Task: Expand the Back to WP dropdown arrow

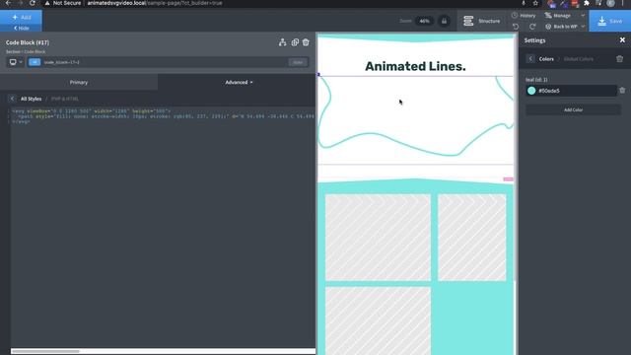Action: [x=583, y=27]
